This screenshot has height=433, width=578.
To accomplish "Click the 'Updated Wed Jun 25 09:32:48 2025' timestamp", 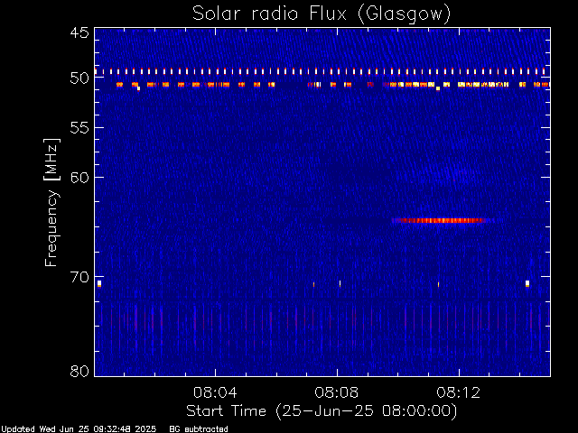I will click(x=79, y=429).
